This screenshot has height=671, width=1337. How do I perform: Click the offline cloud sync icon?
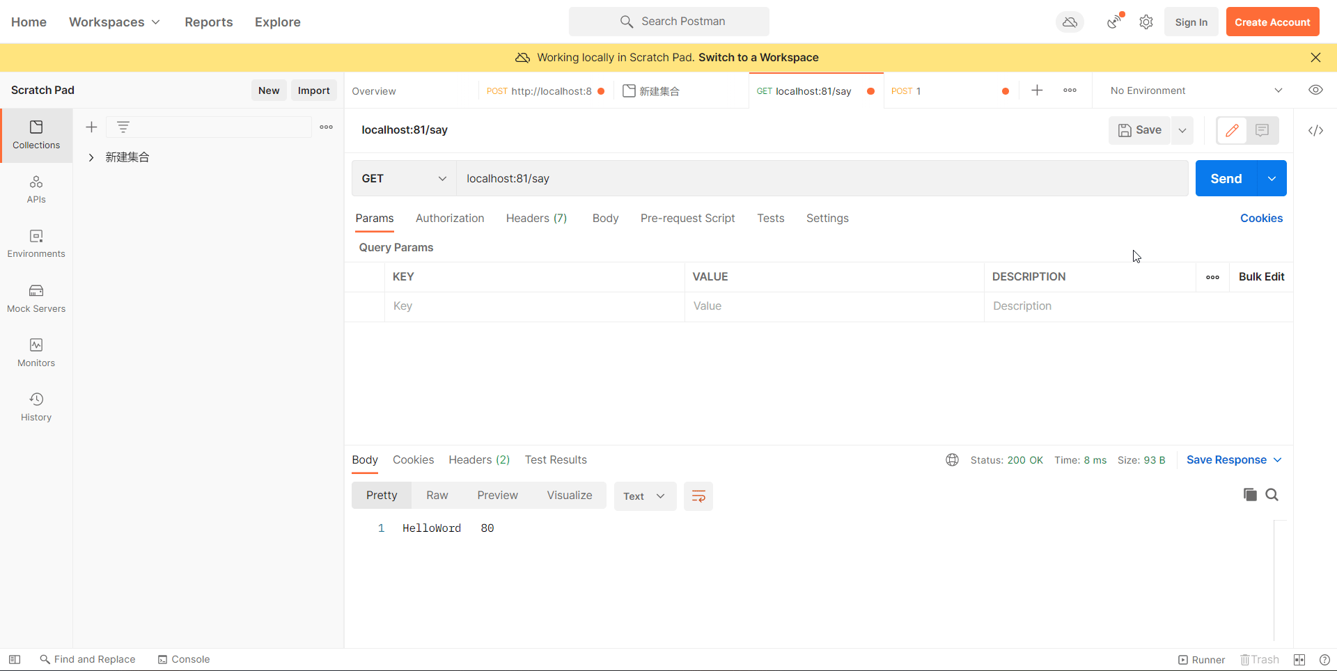click(1070, 22)
